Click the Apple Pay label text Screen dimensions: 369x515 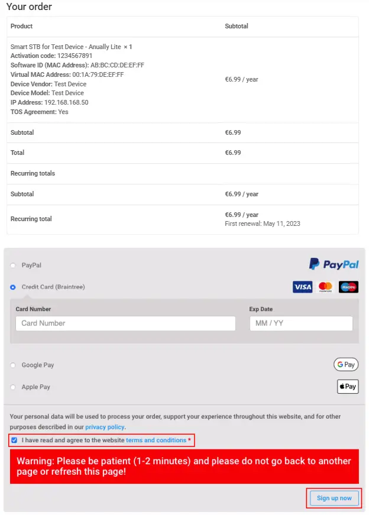click(x=36, y=387)
